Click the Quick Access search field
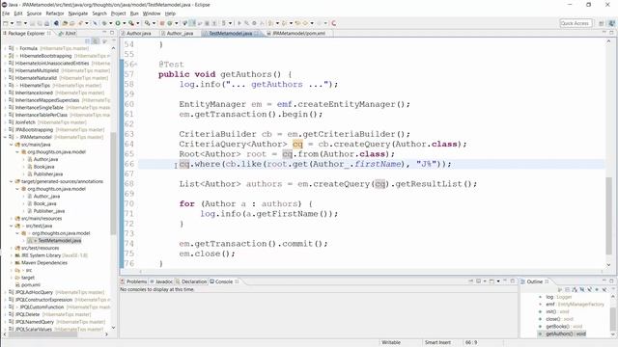This screenshot has height=347, width=618. [576, 23]
